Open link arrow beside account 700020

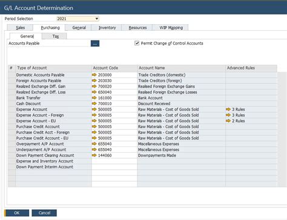[94, 86]
